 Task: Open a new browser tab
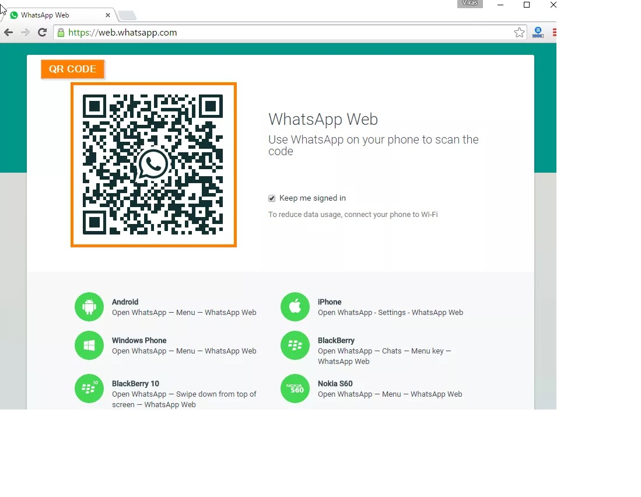[127, 16]
